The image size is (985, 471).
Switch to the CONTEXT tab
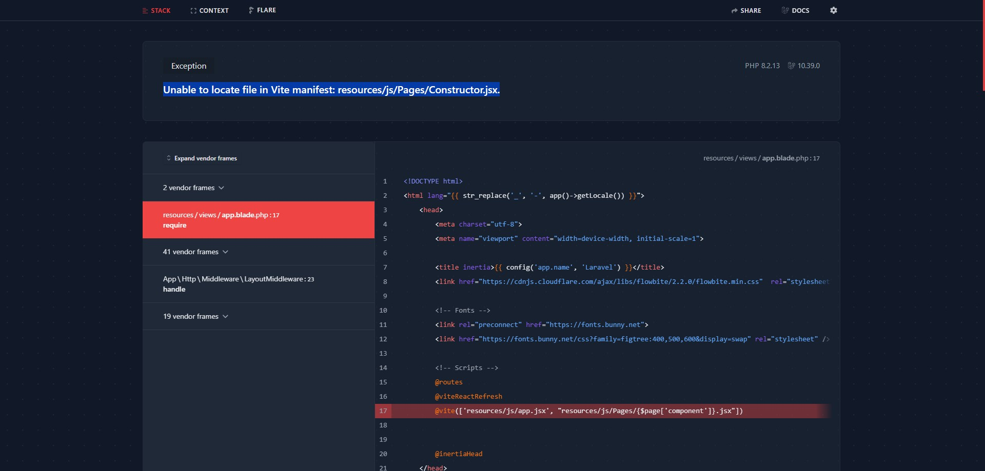(209, 10)
